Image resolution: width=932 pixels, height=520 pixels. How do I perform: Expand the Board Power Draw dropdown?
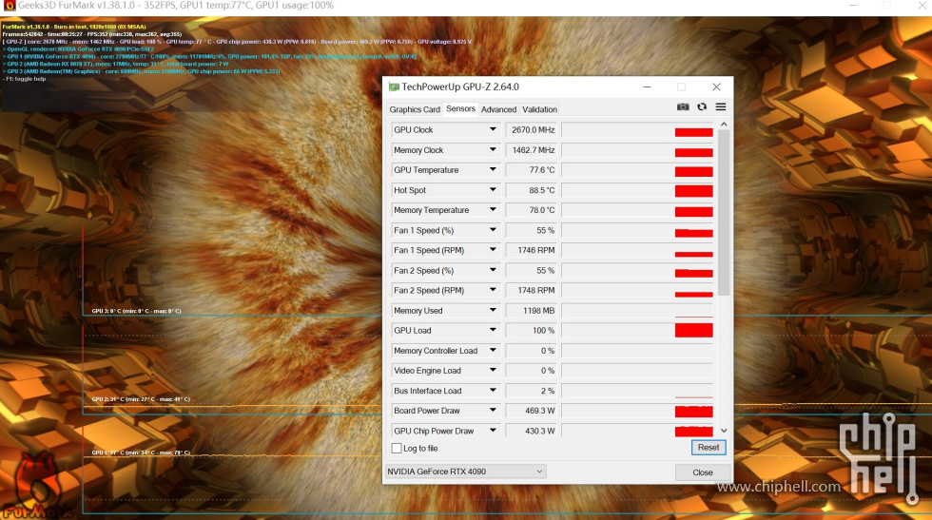click(x=493, y=411)
